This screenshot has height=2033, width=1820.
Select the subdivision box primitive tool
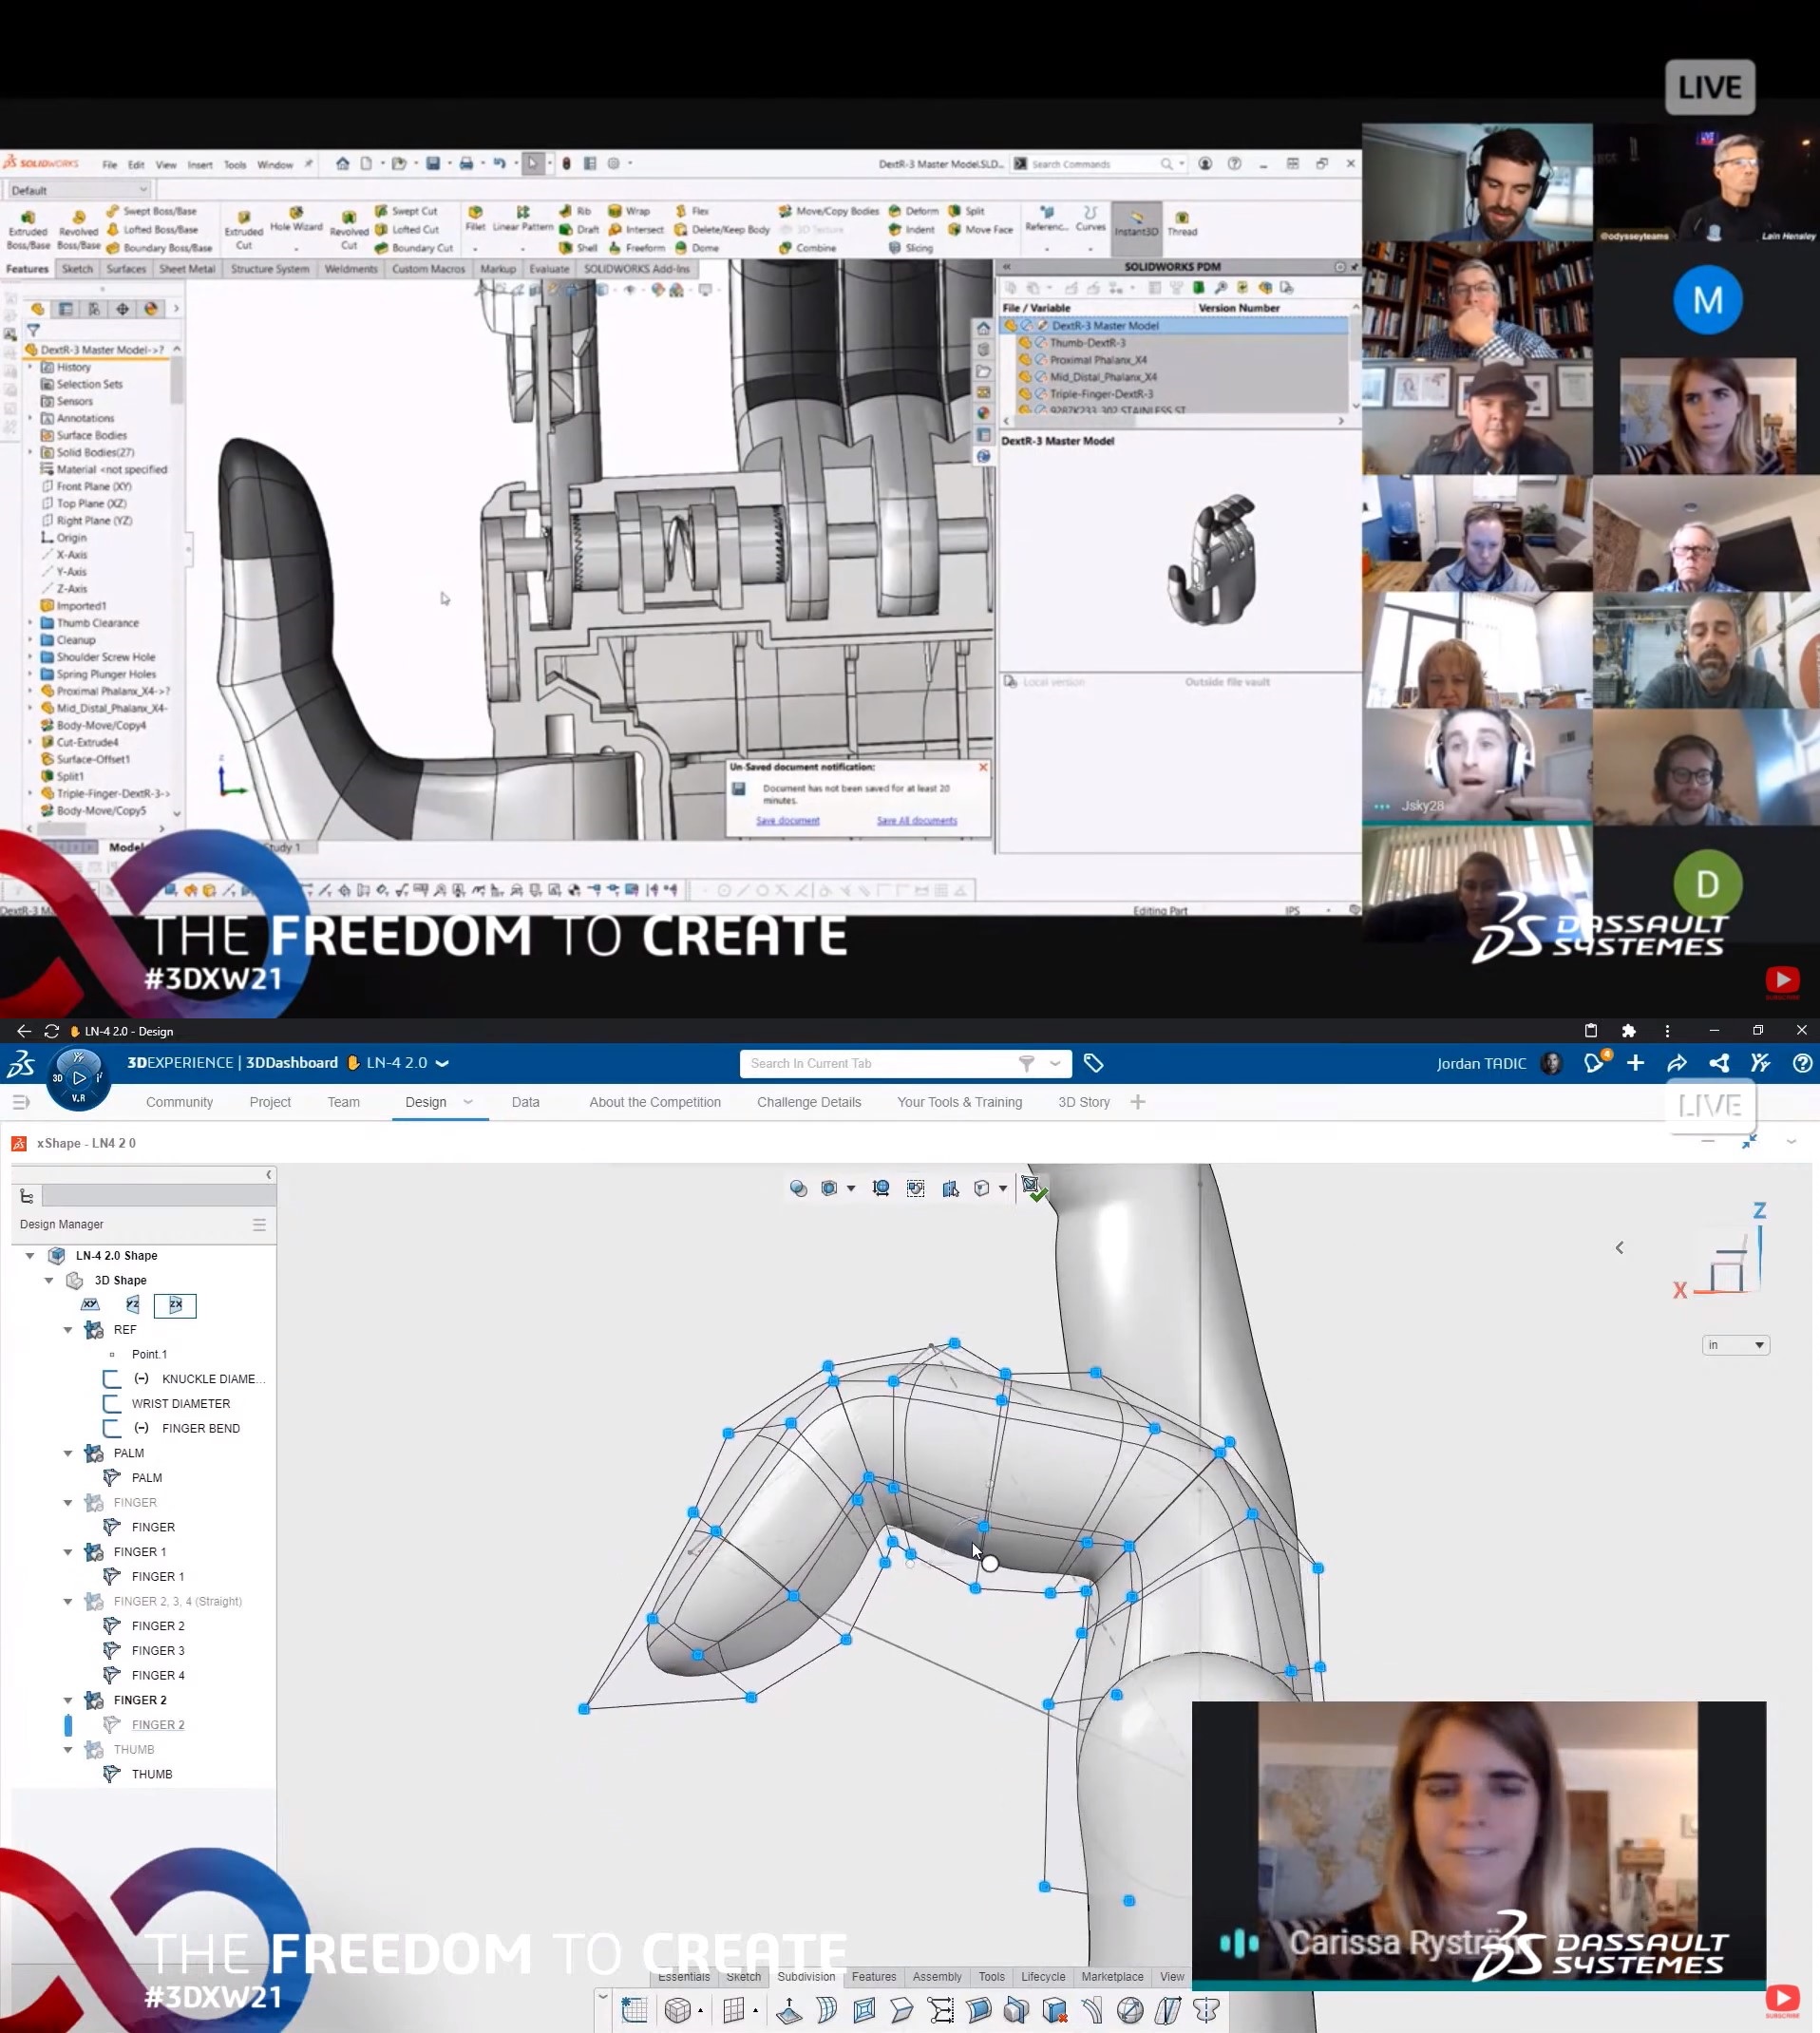(x=678, y=2010)
